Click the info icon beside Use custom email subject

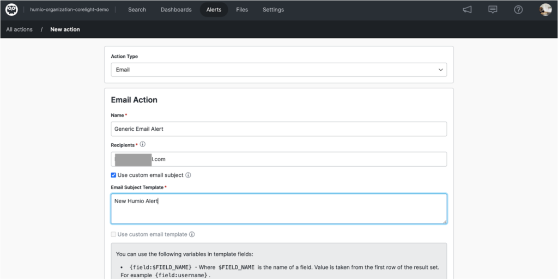click(x=188, y=175)
